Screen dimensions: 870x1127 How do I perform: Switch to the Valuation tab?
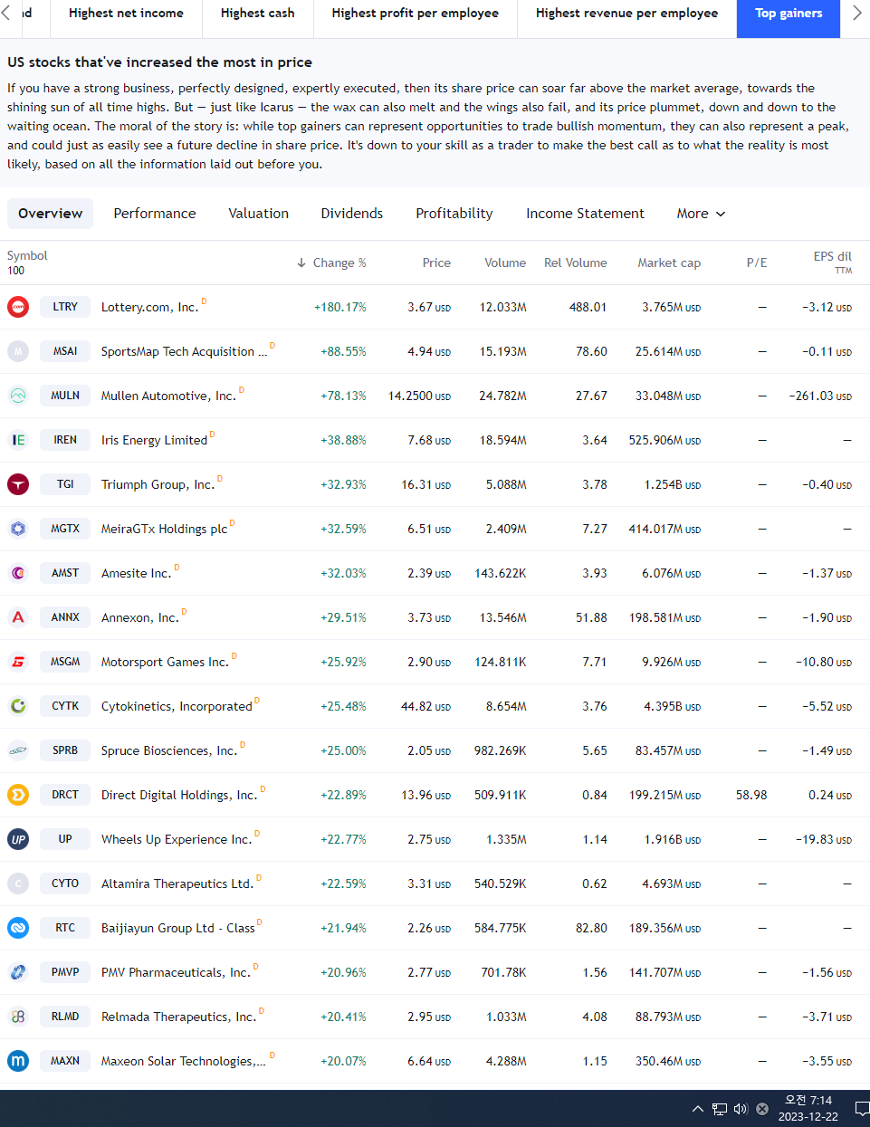click(x=258, y=214)
